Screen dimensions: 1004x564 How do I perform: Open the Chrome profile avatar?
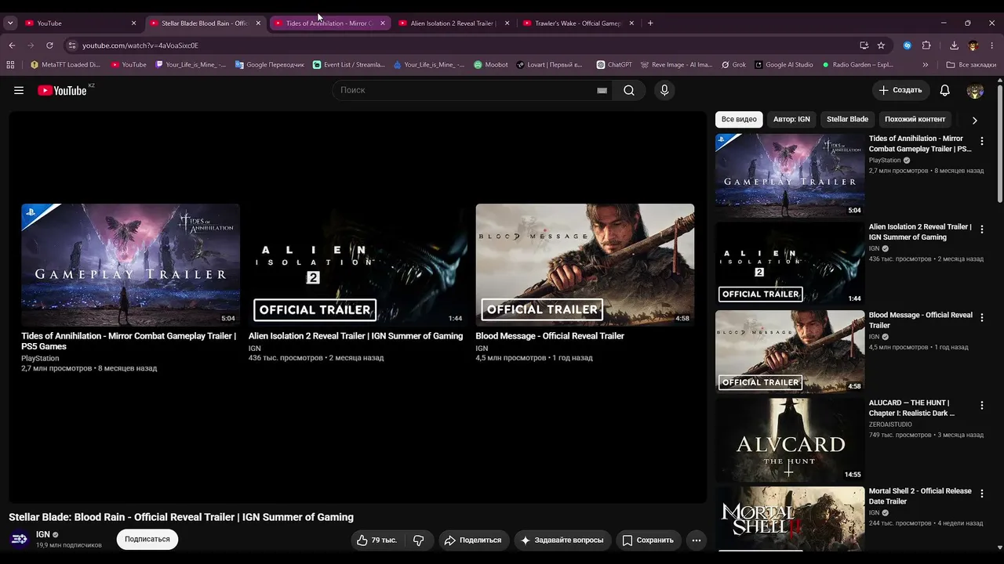(x=973, y=45)
